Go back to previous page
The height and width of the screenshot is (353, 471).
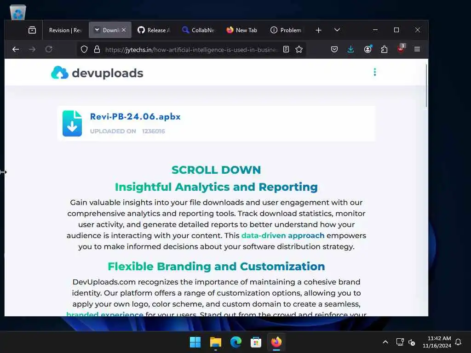16,49
